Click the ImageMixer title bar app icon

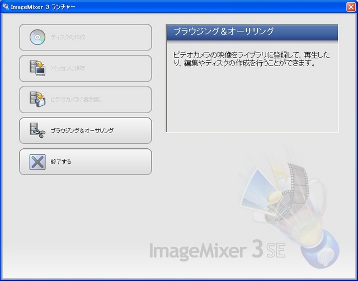5,7
